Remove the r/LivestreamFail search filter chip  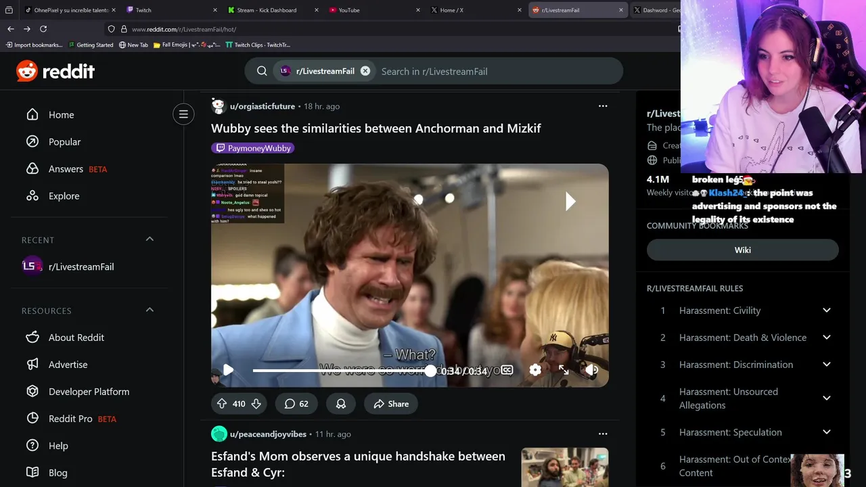point(365,71)
